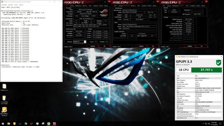Click the Statistics line in GPUPI output
The height and width of the screenshot is (126, 224).
coord(5,65)
